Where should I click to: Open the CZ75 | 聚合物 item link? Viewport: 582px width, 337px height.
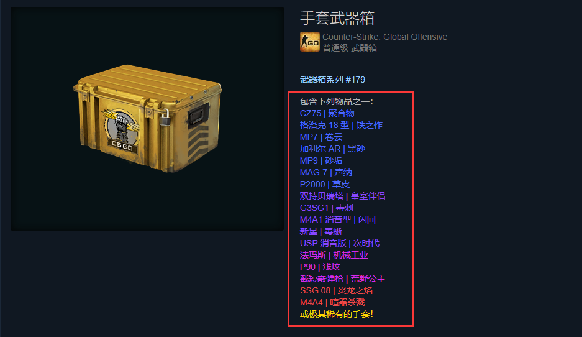pos(327,113)
